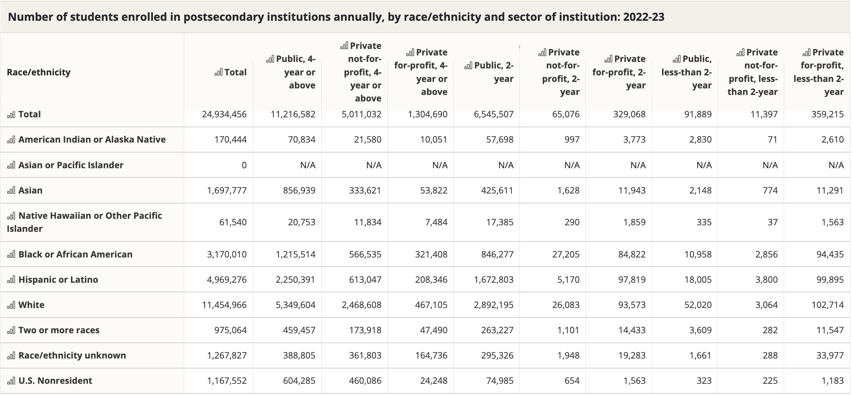Viewport: 853px width, 396px height.
Task: Click chart icon beside Total column header
Action: (x=219, y=73)
